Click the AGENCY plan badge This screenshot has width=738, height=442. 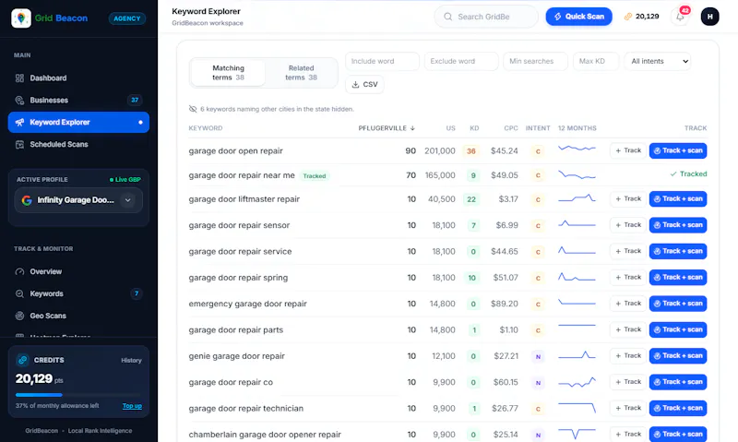tap(127, 18)
